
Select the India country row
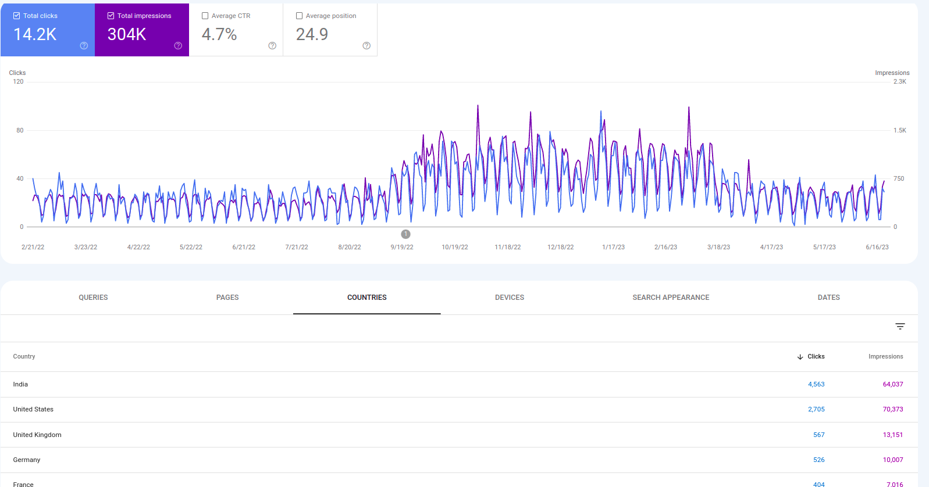(459, 384)
